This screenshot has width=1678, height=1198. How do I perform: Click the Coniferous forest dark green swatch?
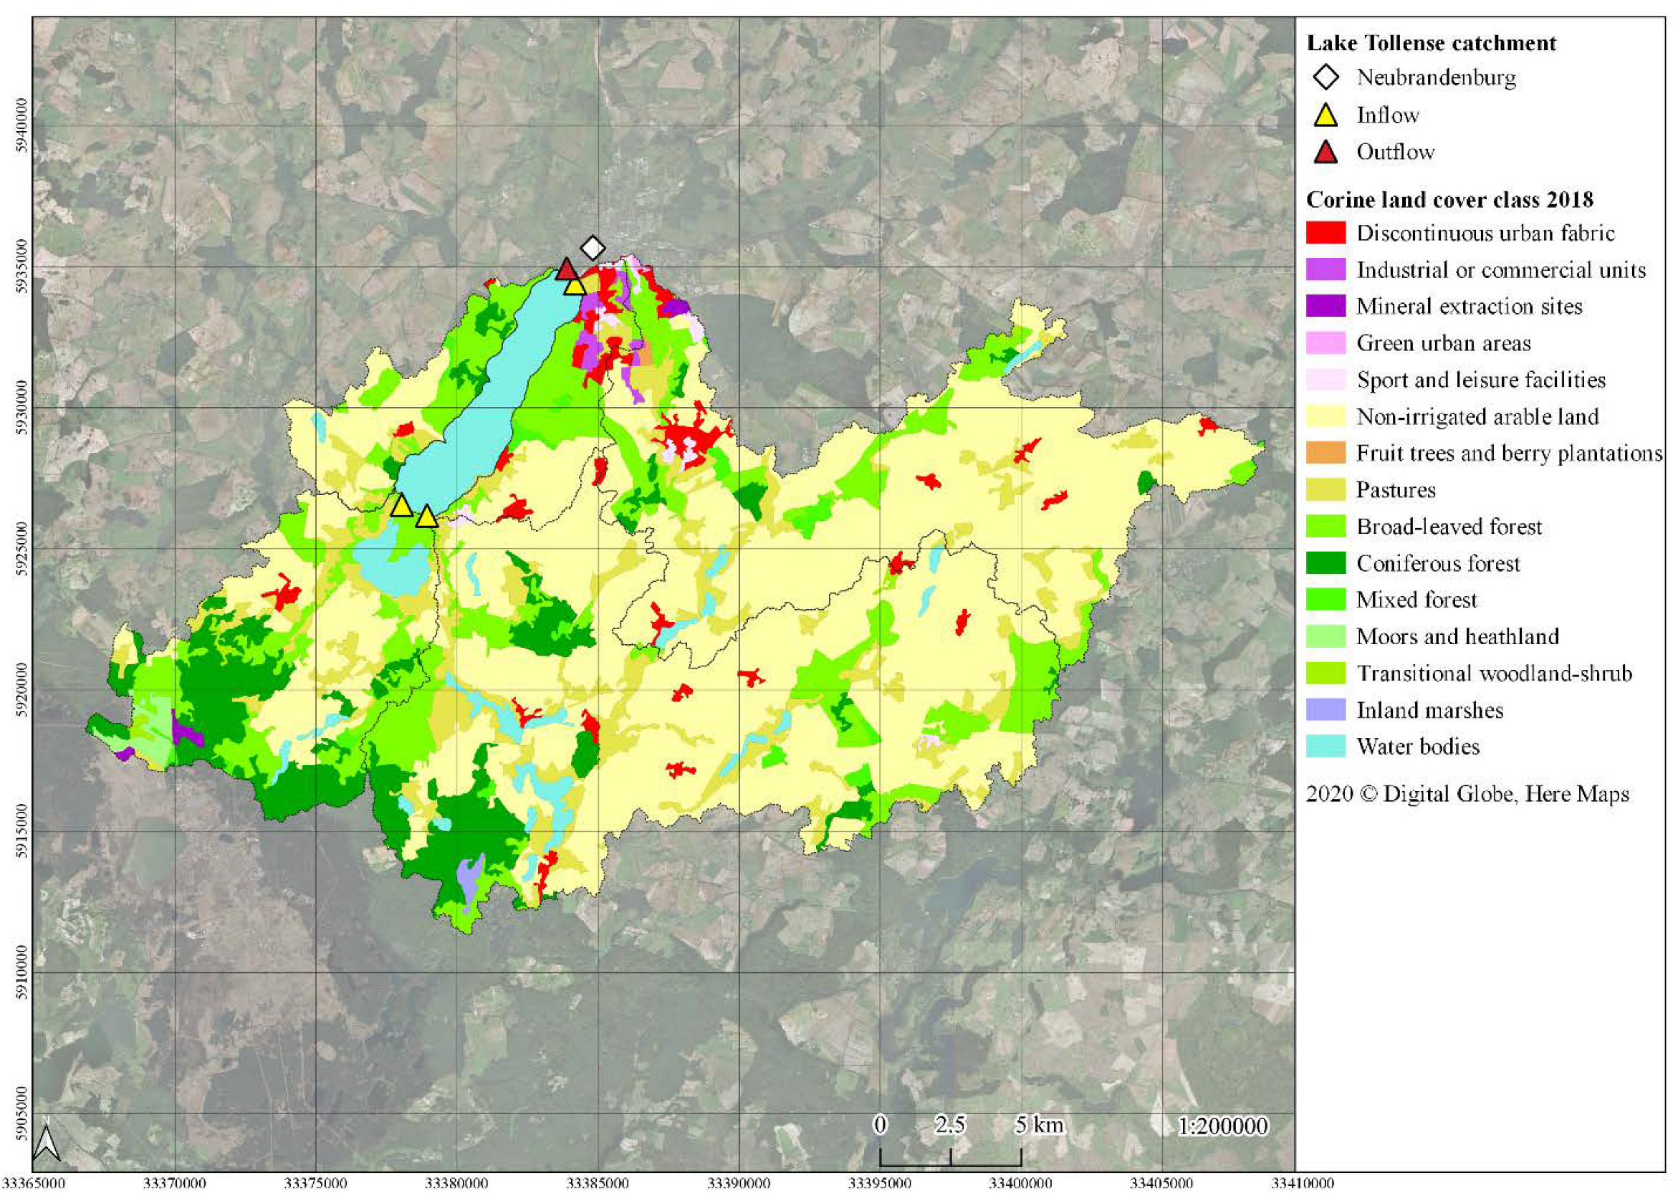point(1325,564)
